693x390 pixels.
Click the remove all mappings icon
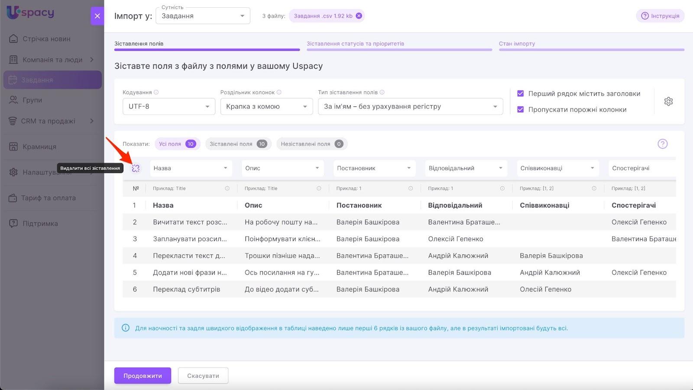(136, 168)
